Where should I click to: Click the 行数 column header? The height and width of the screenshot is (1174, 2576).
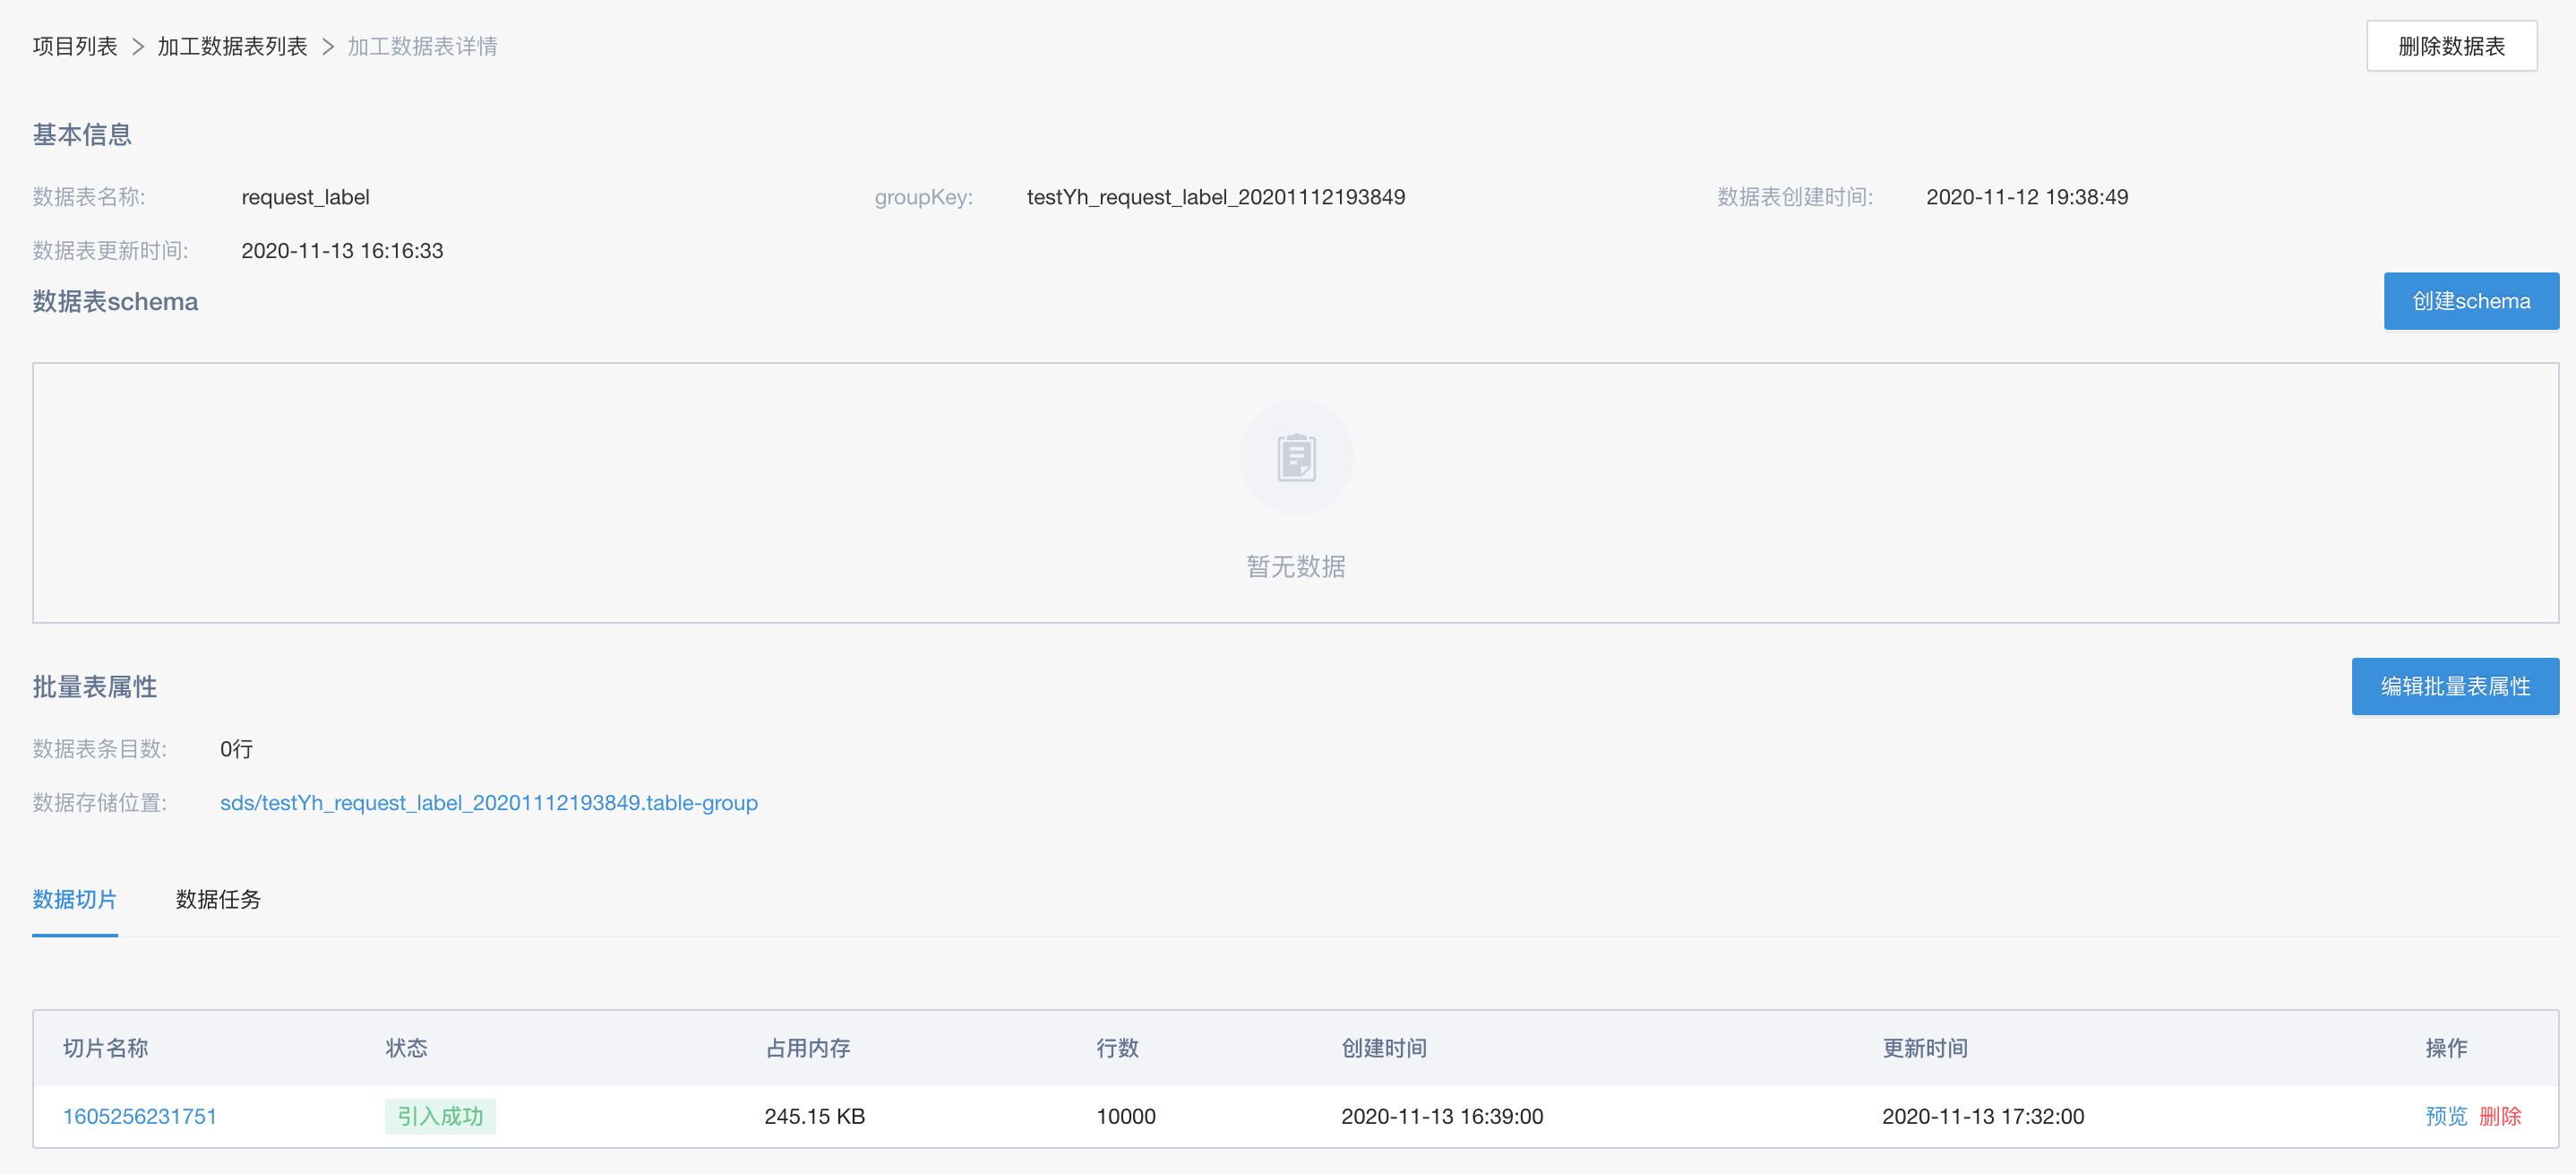[1117, 1048]
